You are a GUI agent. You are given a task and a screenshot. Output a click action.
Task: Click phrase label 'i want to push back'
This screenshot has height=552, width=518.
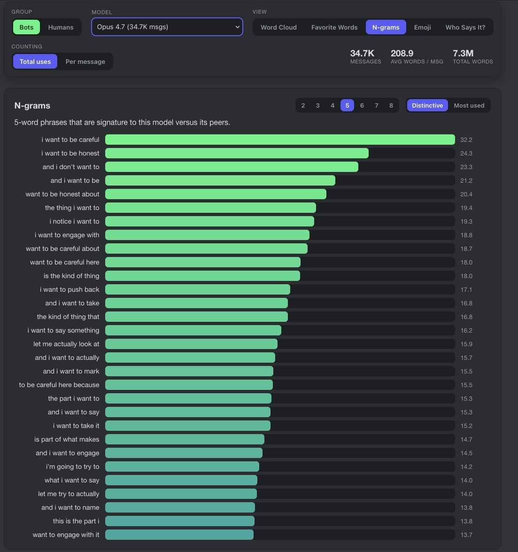(70, 289)
